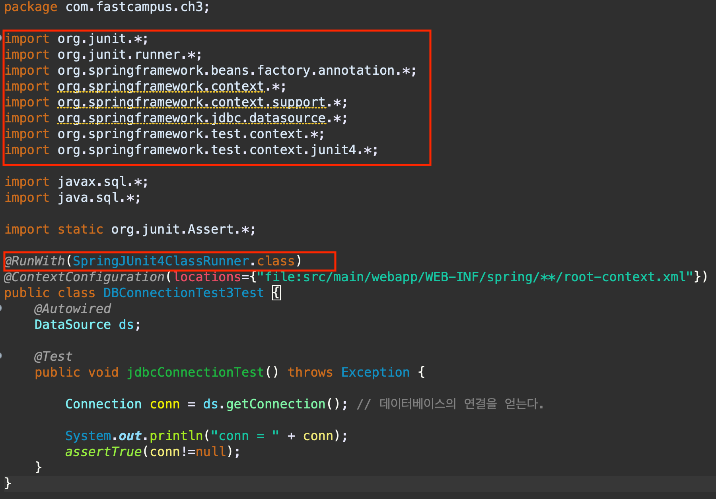
Task: Click the 'throws' keyword
Action: [x=310, y=373]
